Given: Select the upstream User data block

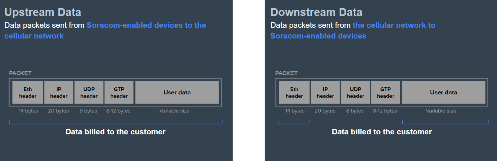Looking at the screenshot, I should tap(177, 93).
